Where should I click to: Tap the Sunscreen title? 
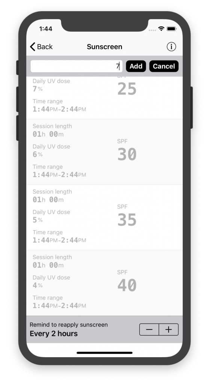point(104,47)
